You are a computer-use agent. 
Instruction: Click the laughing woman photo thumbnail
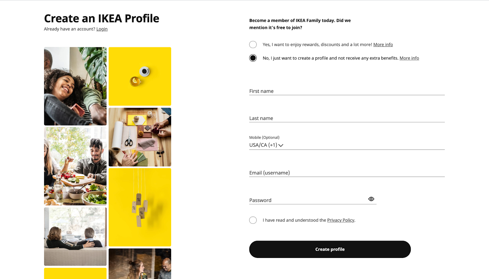point(75,86)
